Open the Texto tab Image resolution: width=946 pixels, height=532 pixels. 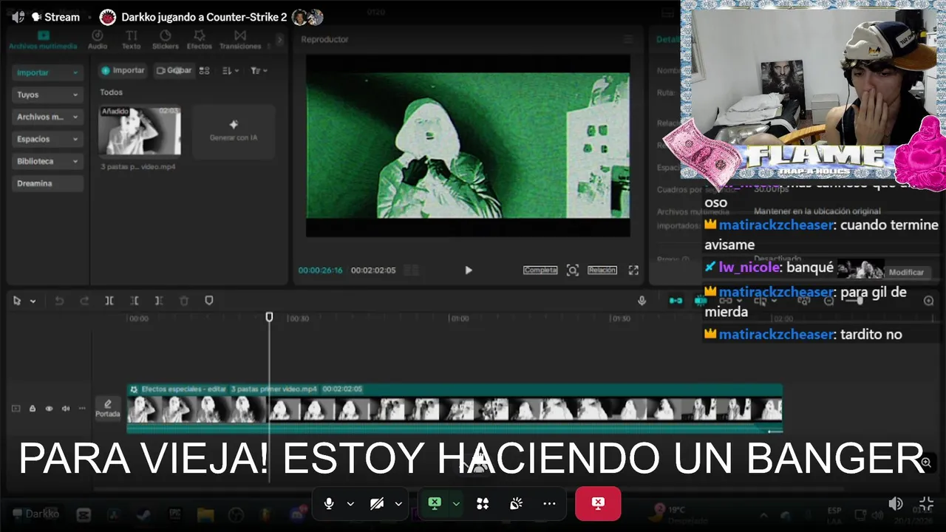click(x=131, y=40)
